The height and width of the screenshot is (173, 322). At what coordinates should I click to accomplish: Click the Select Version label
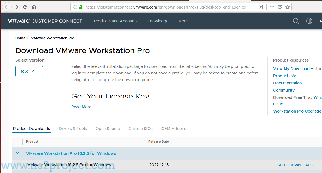(31, 60)
